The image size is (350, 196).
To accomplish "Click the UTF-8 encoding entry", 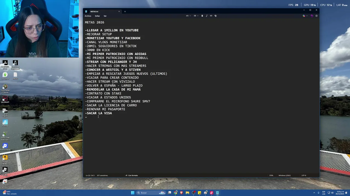I will (304, 175).
